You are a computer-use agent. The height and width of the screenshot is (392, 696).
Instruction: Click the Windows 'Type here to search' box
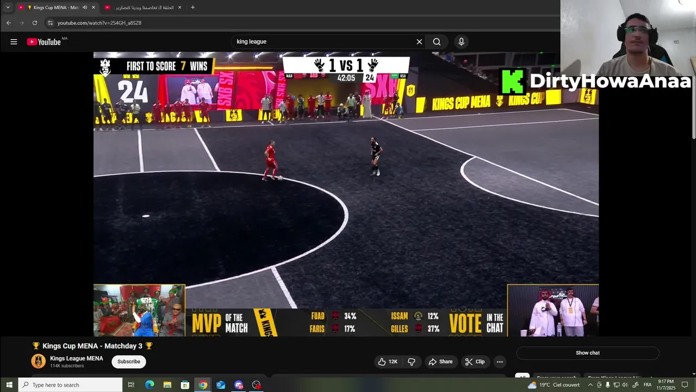click(x=70, y=385)
